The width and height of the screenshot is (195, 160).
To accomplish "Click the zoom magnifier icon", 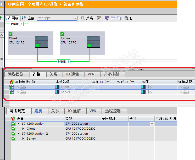I will [126, 18].
